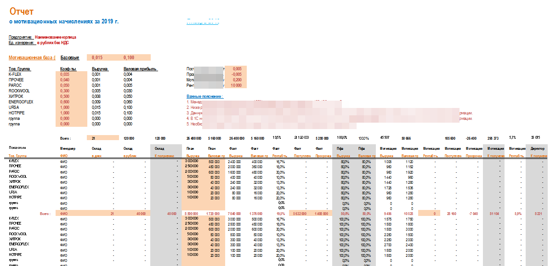
Task: Click the "Ед. измерения:" label
Action: click(x=22, y=42)
